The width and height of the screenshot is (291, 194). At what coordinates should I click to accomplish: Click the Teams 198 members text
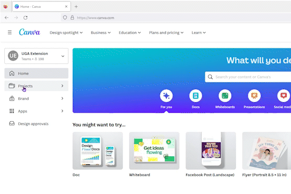pyautogui.click(x=32, y=59)
